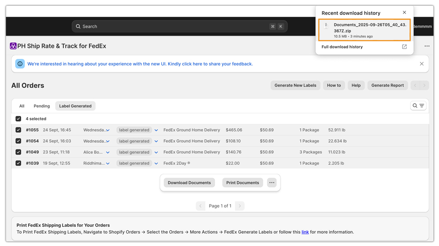The image size is (439, 246).
Task: Switch to the All orders tab
Action: pyautogui.click(x=22, y=106)
